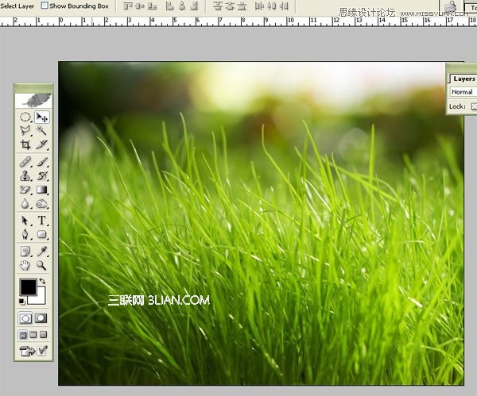Switch to Quick Mask mode
The height and width of the screenshot is (396, 477).
click(41, 318)
